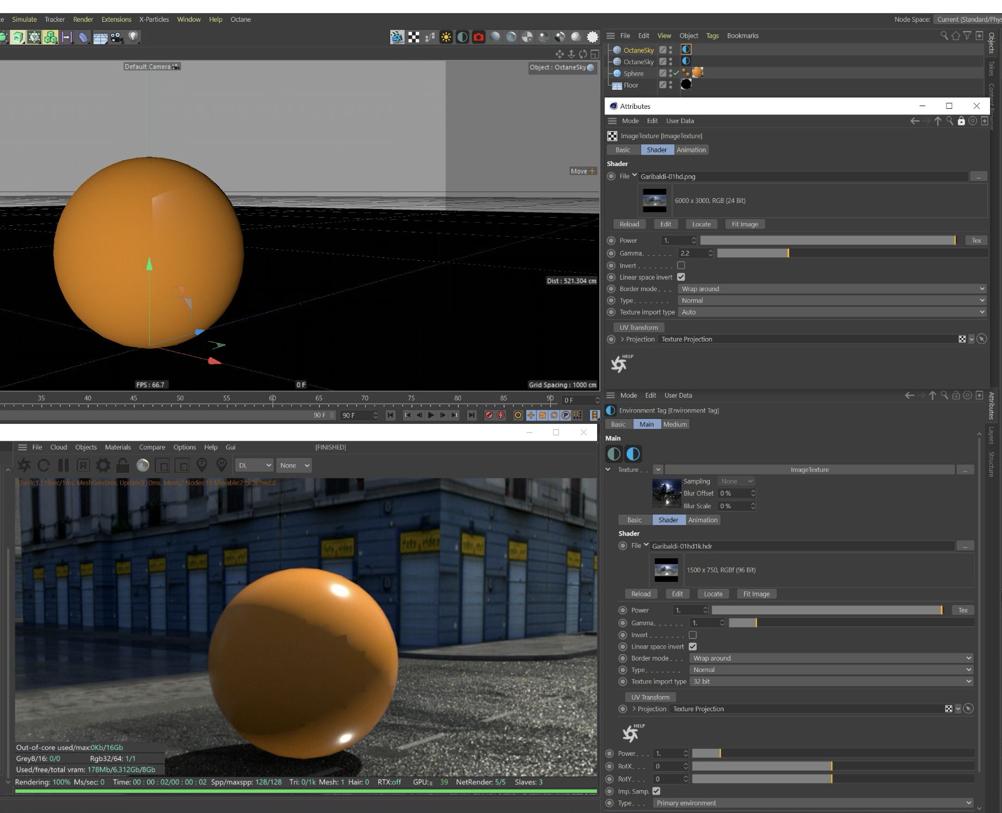Click the ImageTexture button in Environment Tag Texture row

[810, 470]
